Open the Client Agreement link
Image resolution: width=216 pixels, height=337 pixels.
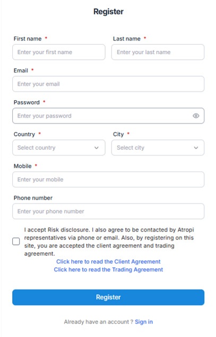click(x=108, y=261)
